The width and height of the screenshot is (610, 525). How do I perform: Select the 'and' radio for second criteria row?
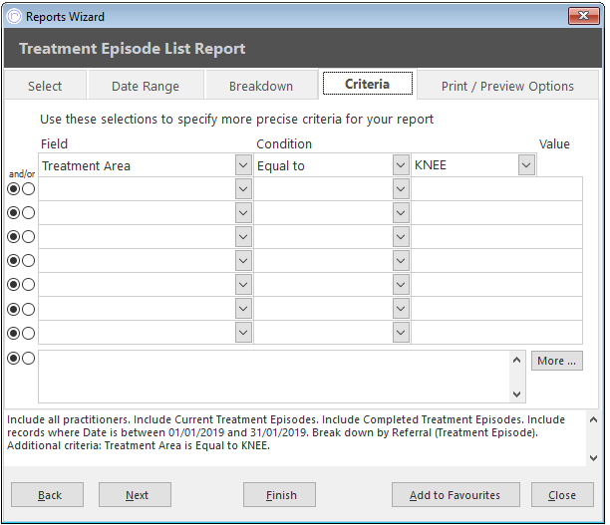(14, 189)
